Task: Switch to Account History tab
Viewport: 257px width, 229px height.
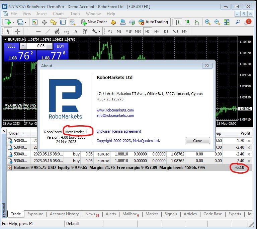Action: 64,214
